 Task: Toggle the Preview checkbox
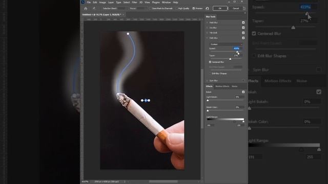coord(194,8)
